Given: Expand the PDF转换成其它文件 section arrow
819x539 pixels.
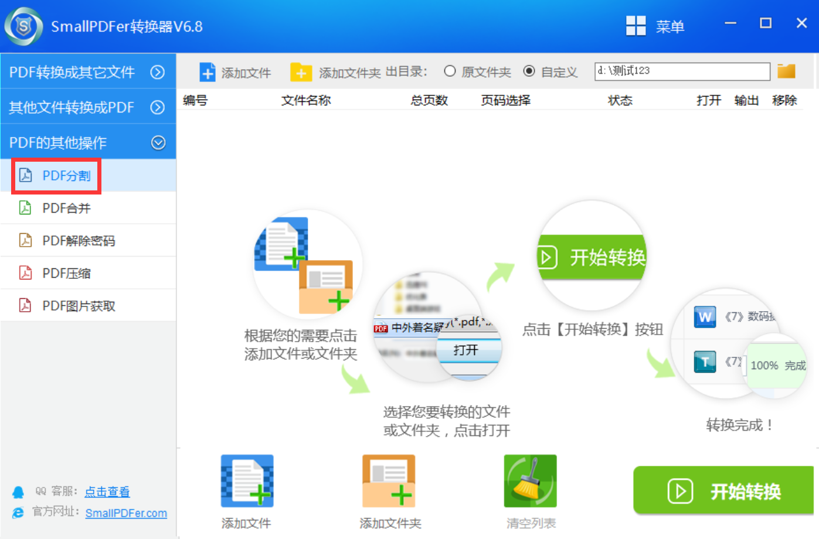Looking at the screenshot, I should pos(158,72).
